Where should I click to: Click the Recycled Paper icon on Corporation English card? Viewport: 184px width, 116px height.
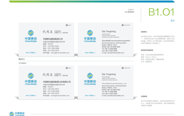(123, 25)
